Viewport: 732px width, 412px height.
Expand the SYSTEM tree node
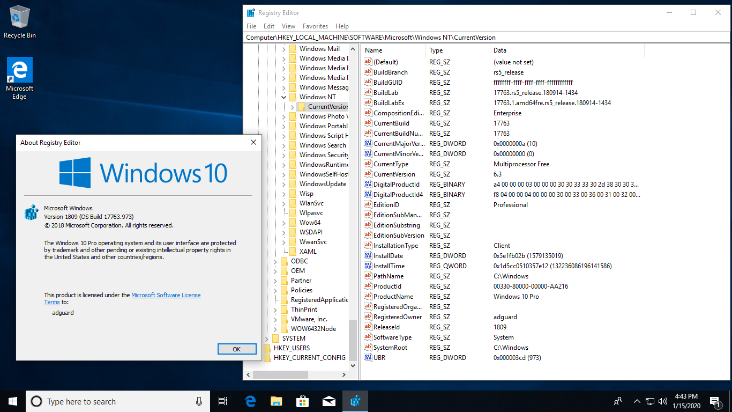267,339
